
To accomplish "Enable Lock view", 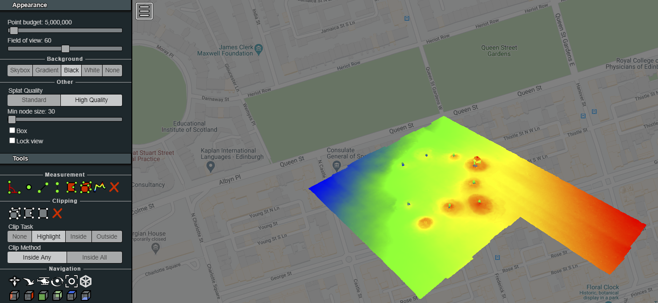I will point(12,141).
